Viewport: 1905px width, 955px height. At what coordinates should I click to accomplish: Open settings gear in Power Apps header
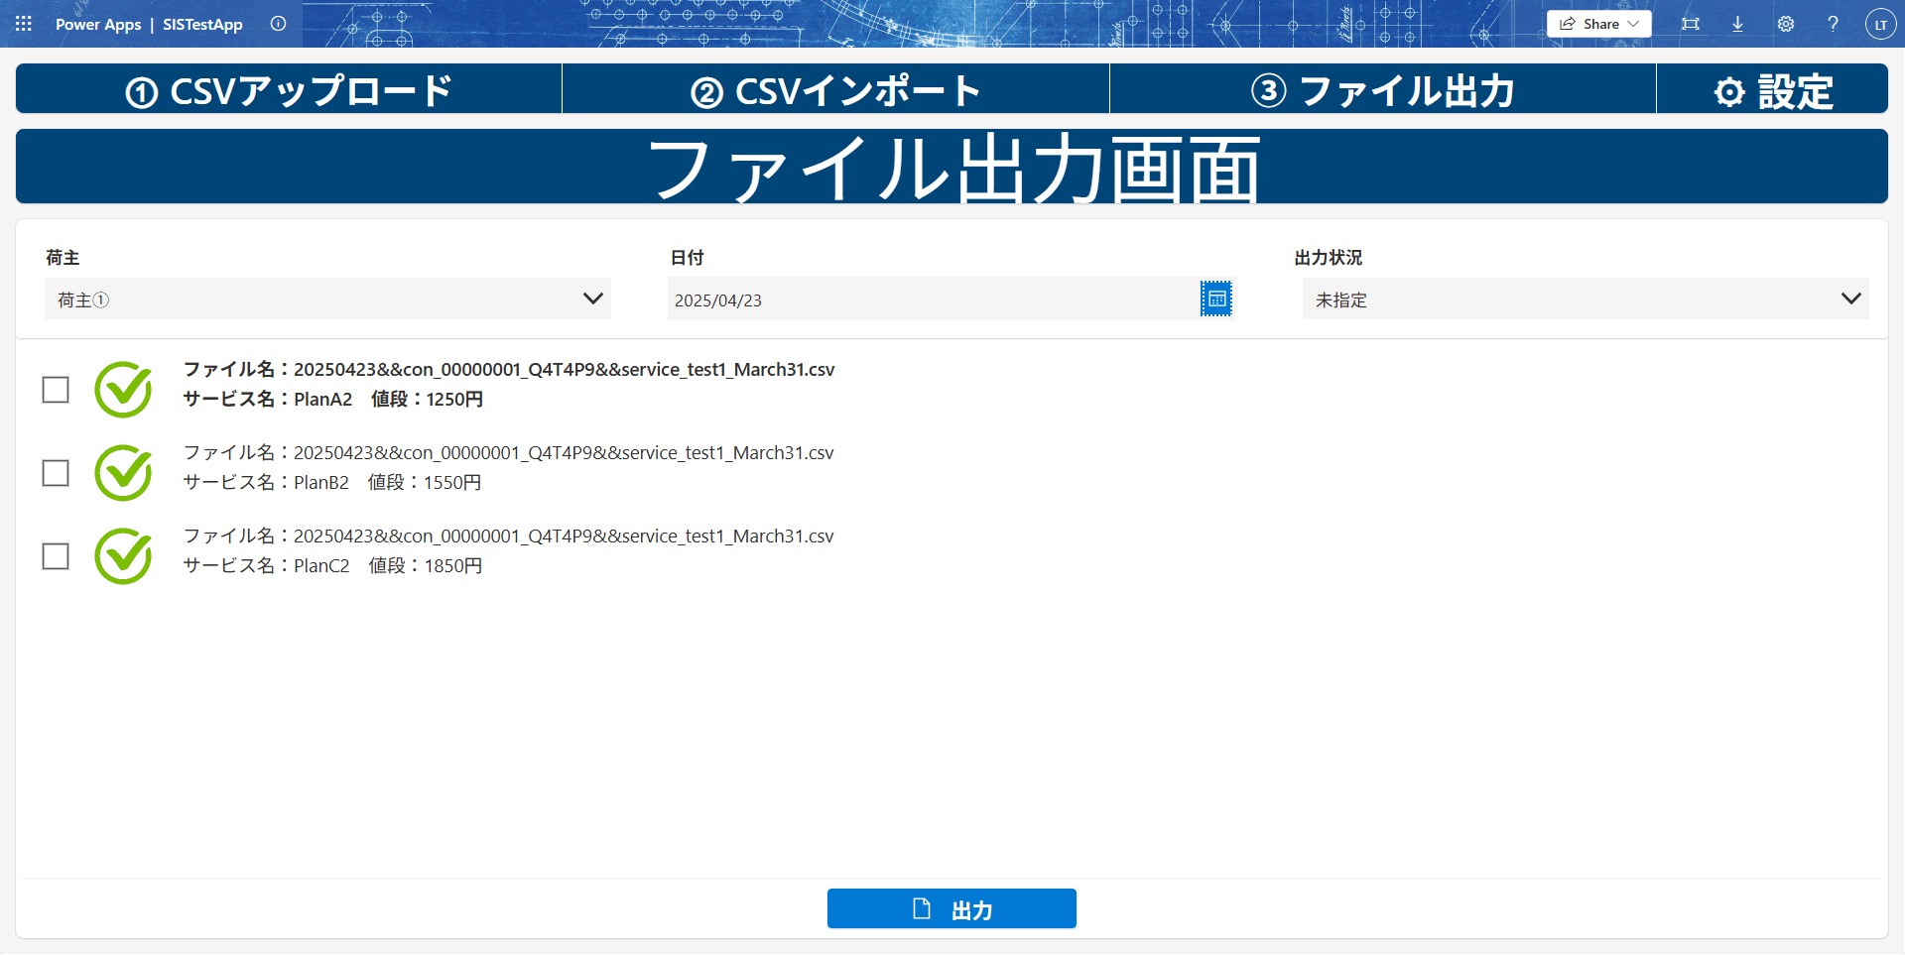coord(1786,24)
